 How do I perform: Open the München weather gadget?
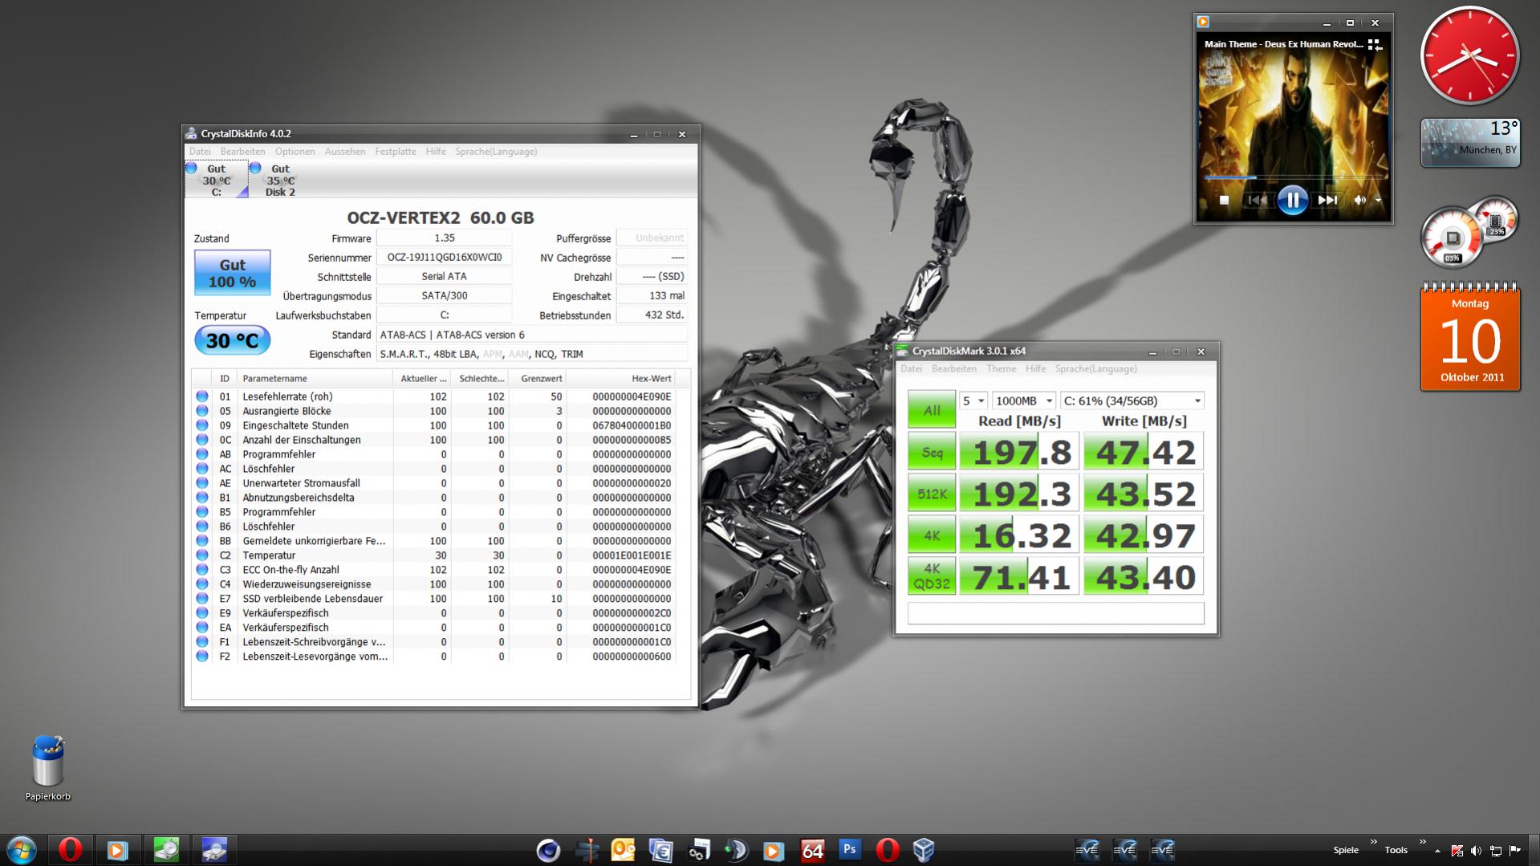tap(1470, 143)
